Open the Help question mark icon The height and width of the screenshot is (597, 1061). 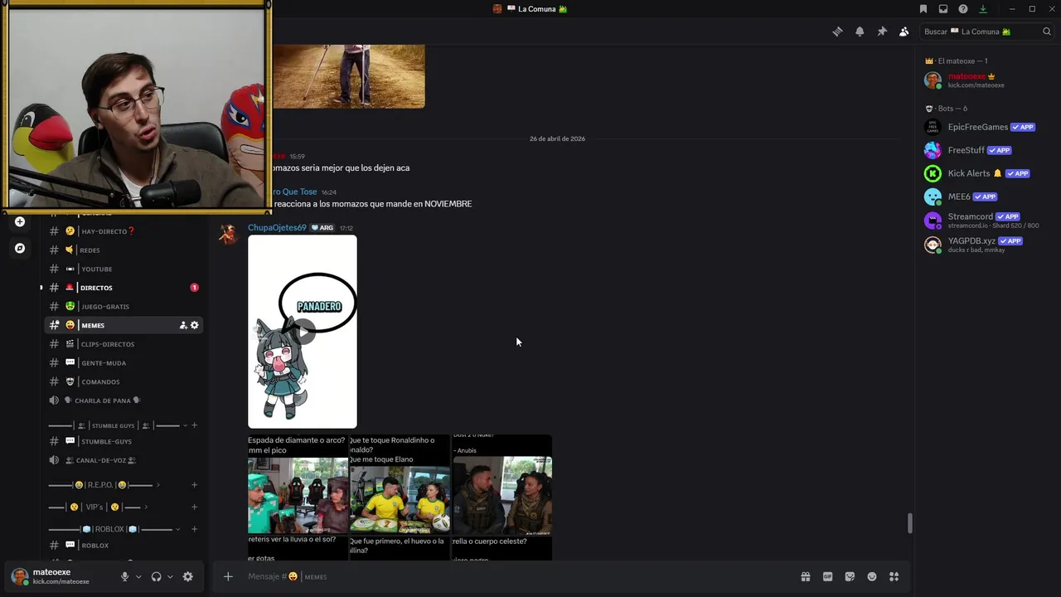[x=963, y=9]
